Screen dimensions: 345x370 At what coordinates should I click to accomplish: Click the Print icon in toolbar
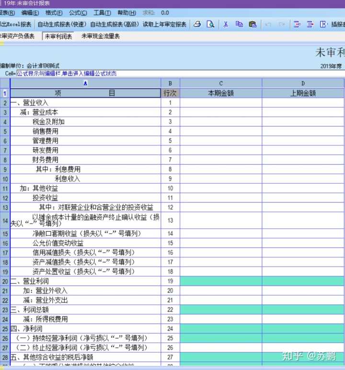click(197, 24)
